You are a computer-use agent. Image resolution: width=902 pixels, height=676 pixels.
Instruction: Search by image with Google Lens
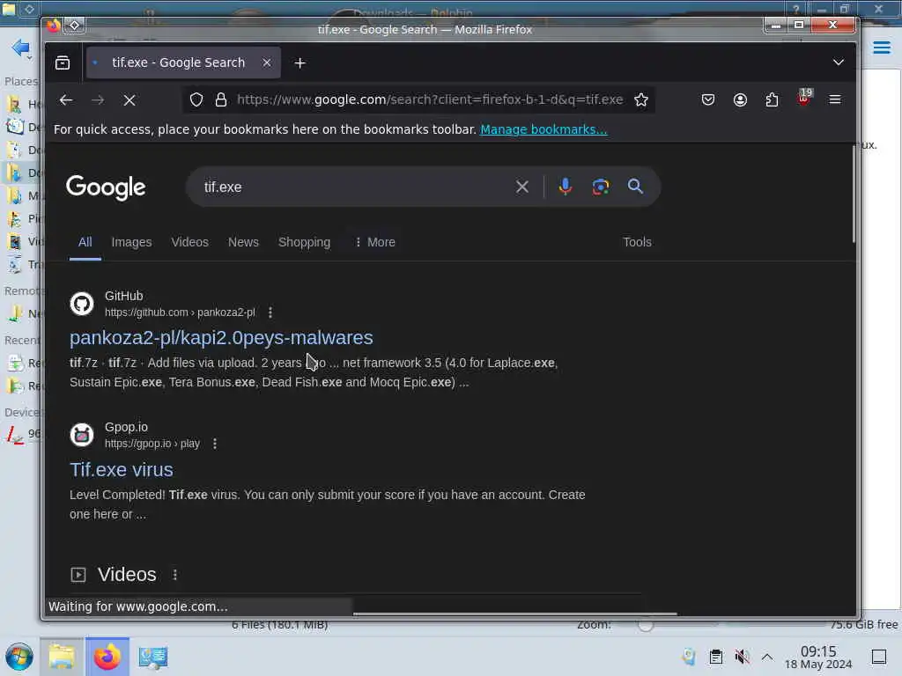601,187
